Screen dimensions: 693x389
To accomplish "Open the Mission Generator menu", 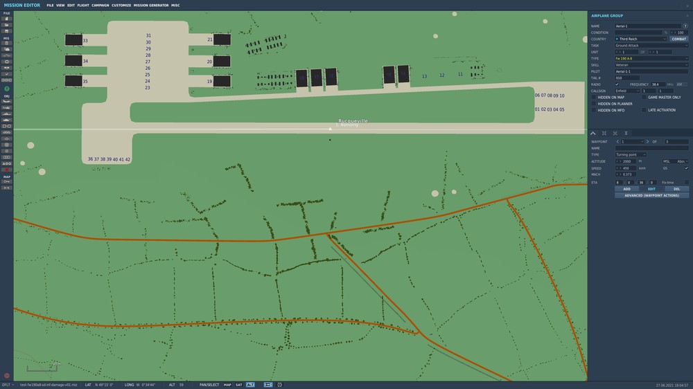I will pos(151,6).
